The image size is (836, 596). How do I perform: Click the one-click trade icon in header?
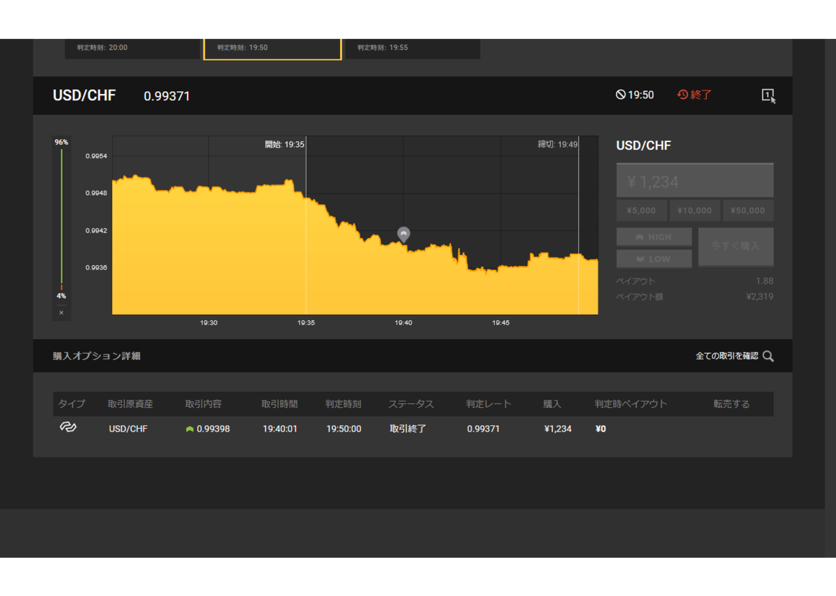pos(768,96)
